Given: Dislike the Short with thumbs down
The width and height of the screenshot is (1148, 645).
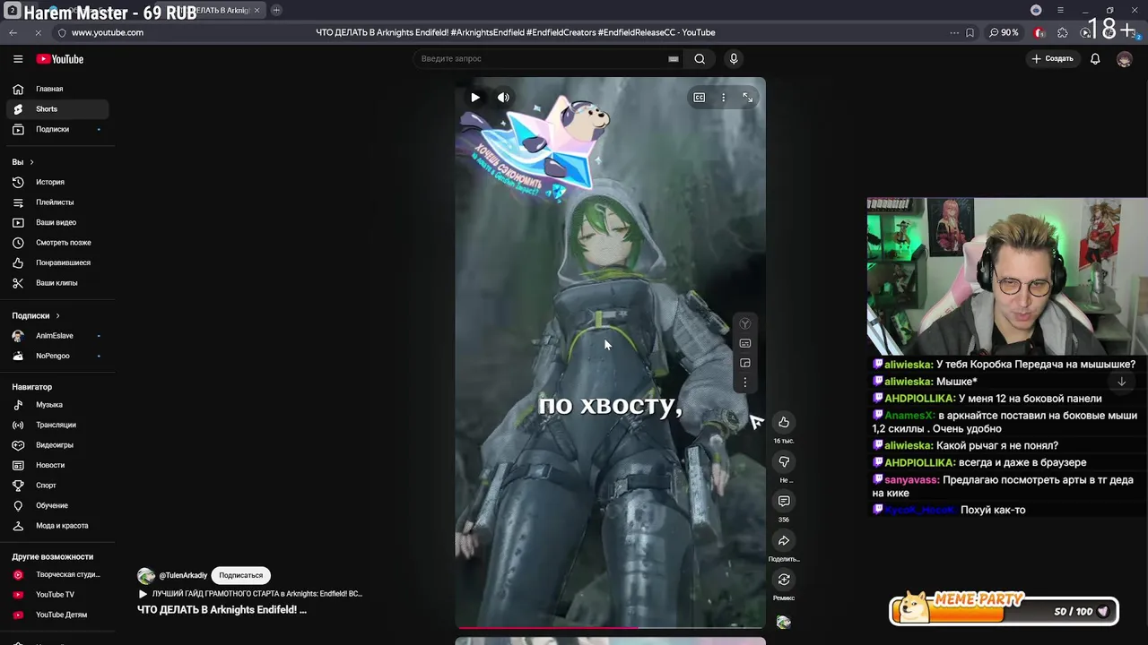Looking at the screenshot, I should pyautogui.click(x=784, y=461).
